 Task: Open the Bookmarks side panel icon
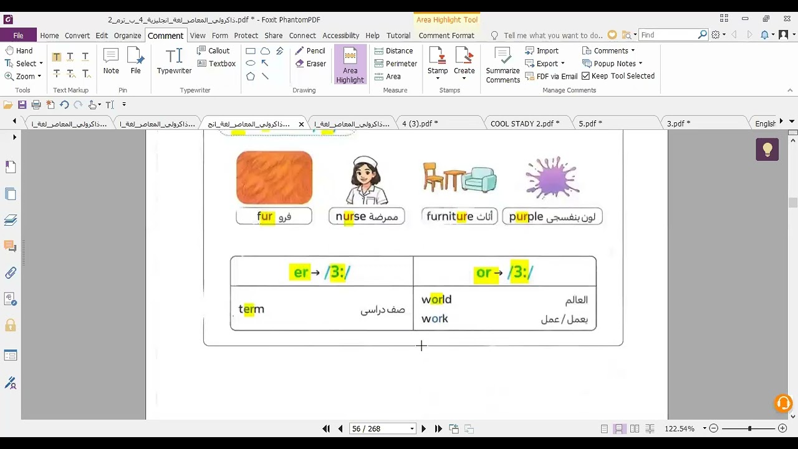pyautogui.click(x=11, y=167)
